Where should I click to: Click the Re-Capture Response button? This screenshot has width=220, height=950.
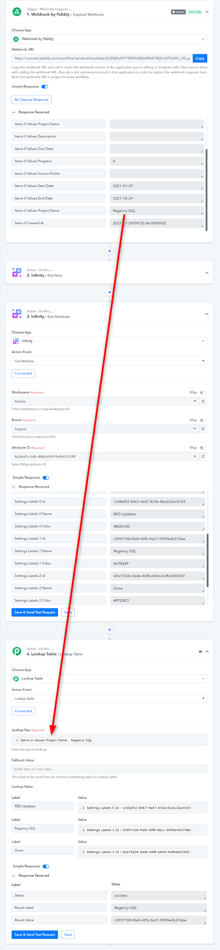pos(31,100)
